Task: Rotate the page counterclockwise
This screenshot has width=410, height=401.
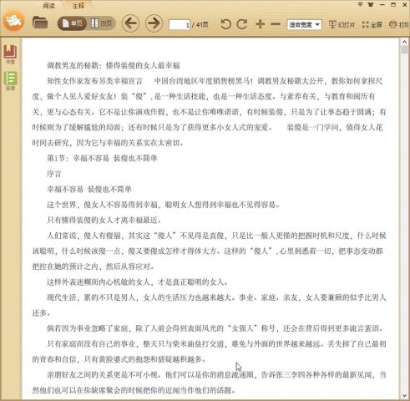Action: (225, 24)
